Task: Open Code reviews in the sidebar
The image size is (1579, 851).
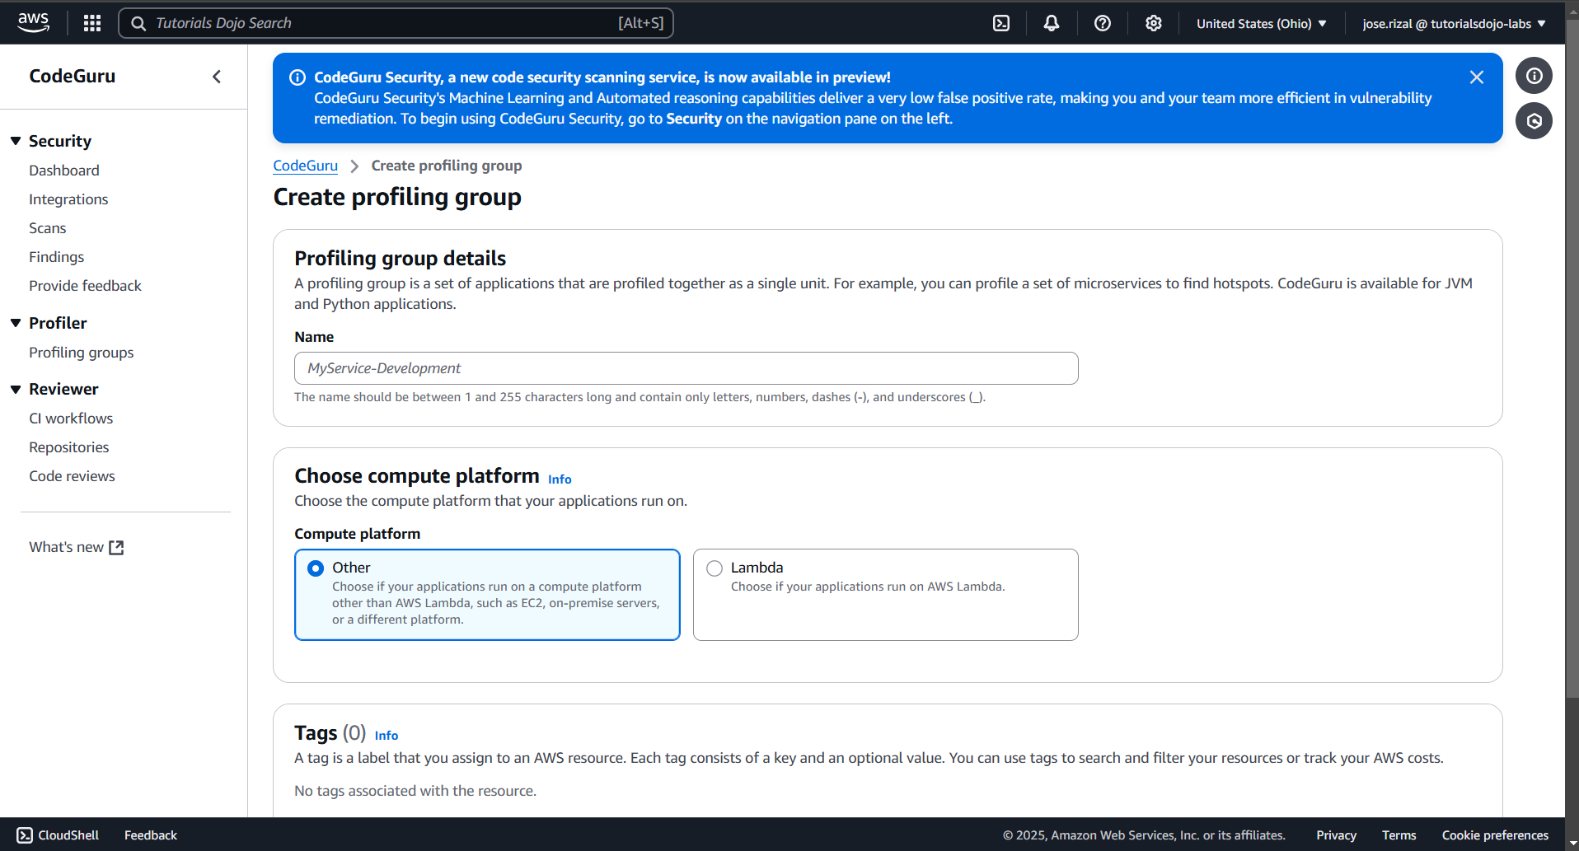Action: (73, 476)
